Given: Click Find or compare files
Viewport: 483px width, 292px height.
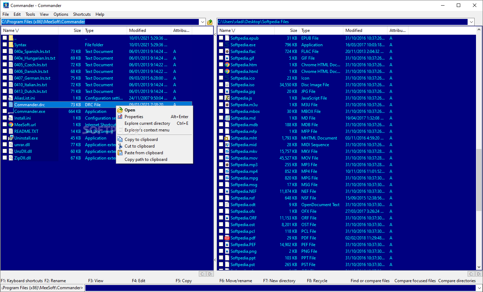Looking at the screenshot, I should tap(370, 280).
